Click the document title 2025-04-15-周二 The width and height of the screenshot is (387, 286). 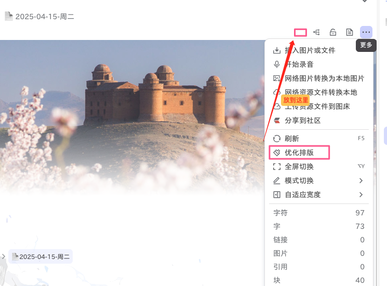(45, 17)
